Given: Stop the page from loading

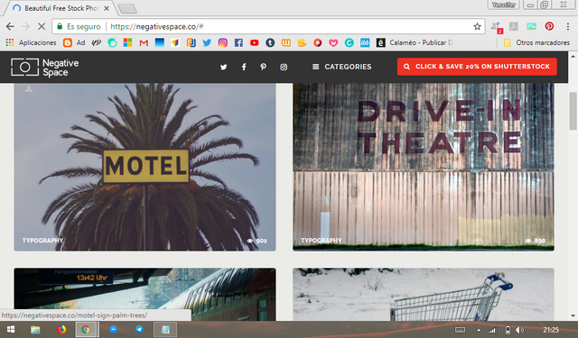Looking at the screenshot, I should [x=42, y=26].
